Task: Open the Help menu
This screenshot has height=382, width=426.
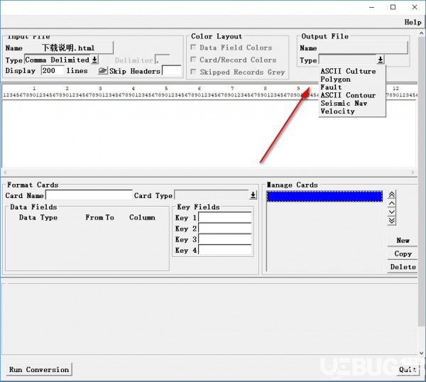Action: (413, 22)
